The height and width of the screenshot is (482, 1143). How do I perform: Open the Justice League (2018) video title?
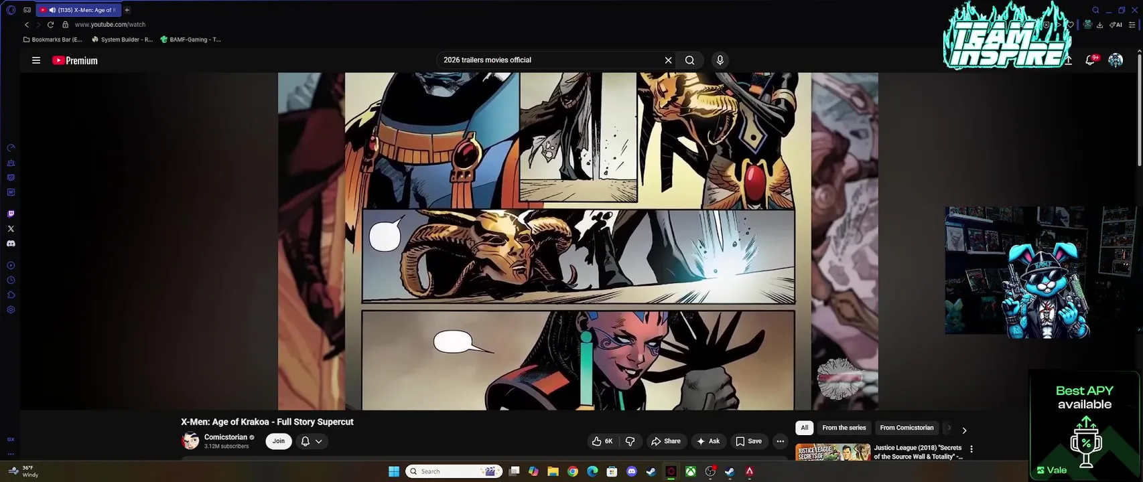[918, 452]
